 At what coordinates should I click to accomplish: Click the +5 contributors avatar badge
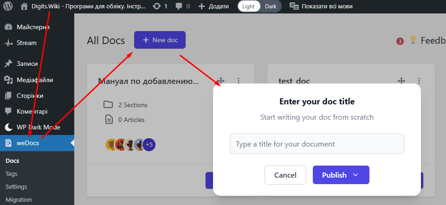tap(149, 145)
